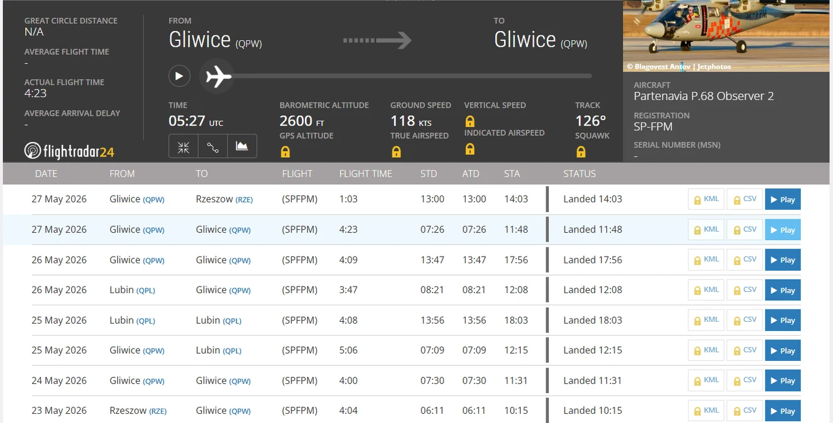This screenshot has width=833, height=423.
Task: Play the 25 May Gliwice to Lubin flight
Action: pos(782,350)
